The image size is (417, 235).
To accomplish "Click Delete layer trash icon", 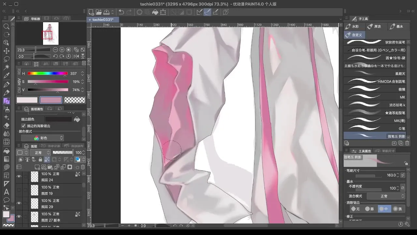I will pyautogui.click(x=83, y=167).
